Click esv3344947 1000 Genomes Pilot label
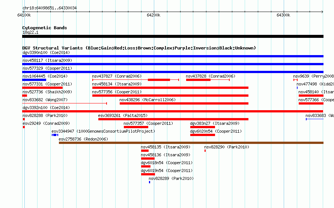The width and height of the screenshot is (334, 208). 103,131
